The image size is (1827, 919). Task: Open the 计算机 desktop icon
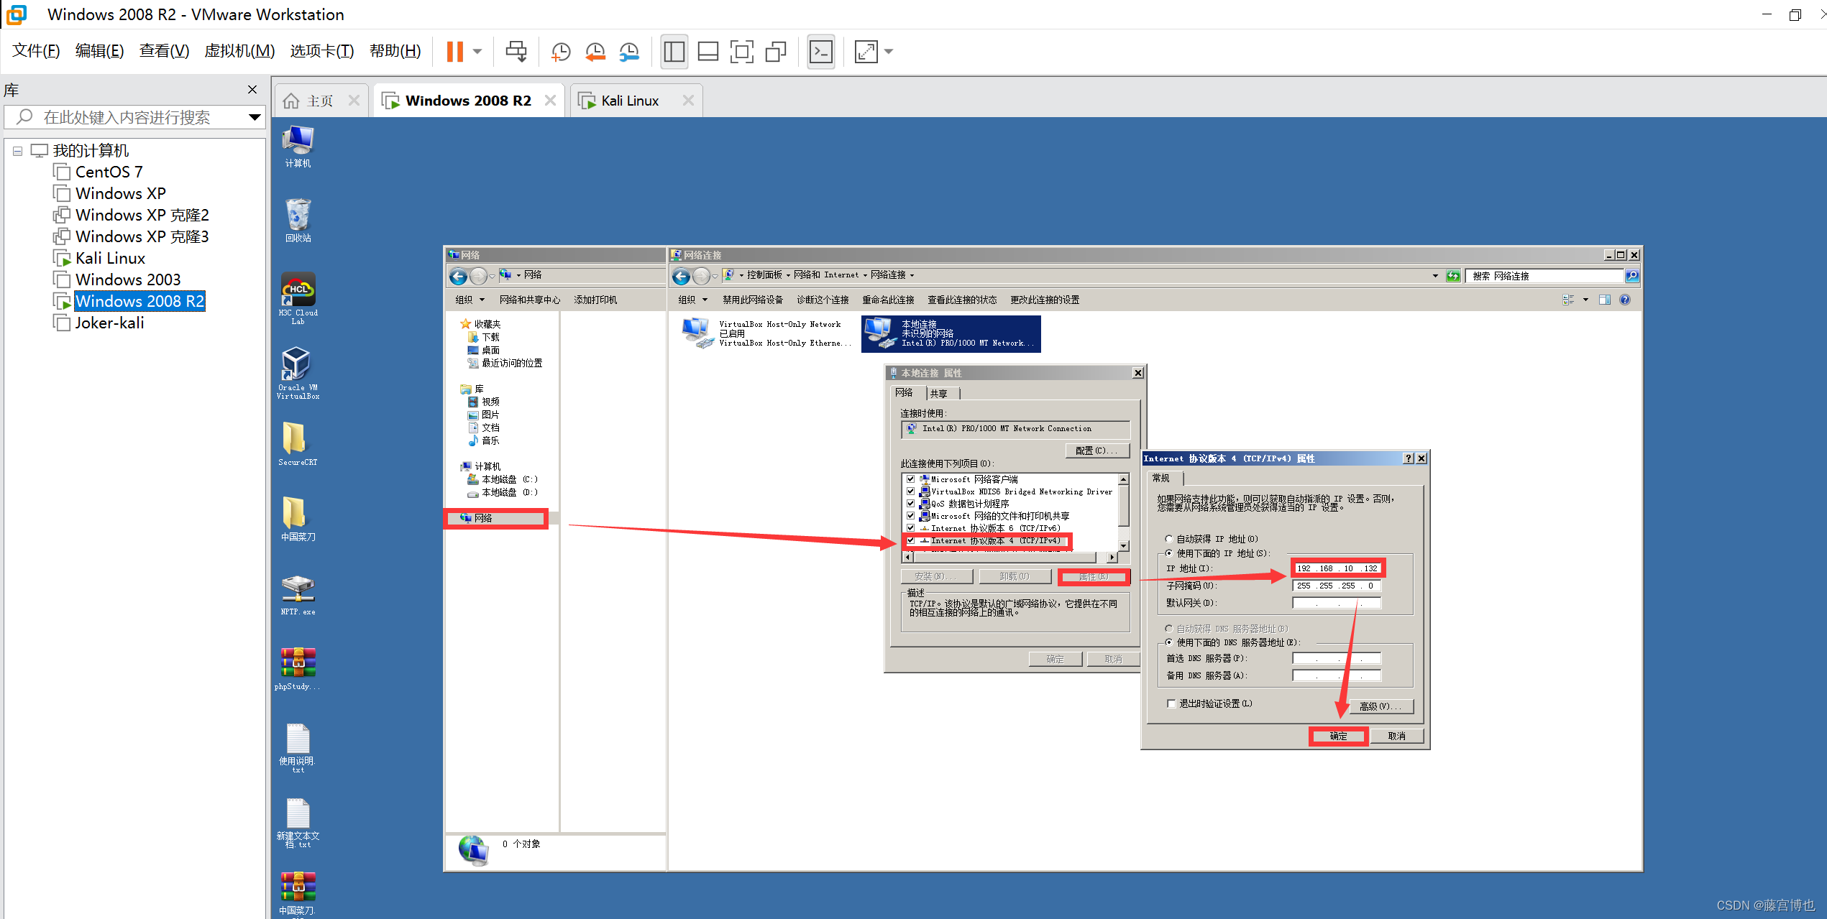298,147
